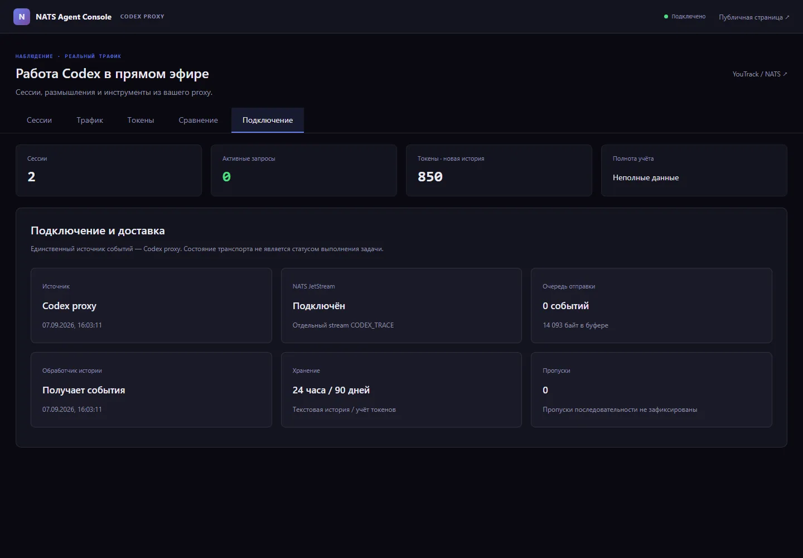Click the РЕАЛЬНЫЙ ТРАФИК breadcrumb label
803x558 pixels.
point(93,56)
